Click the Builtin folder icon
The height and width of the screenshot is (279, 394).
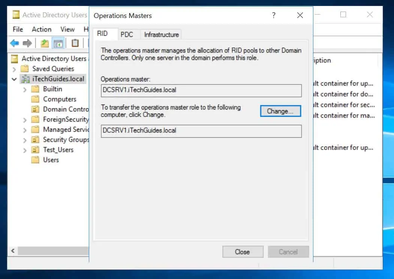(35, 89)
